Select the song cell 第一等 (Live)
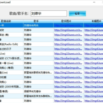Screen dimensions: 103x103 click(x=11, y=63)
